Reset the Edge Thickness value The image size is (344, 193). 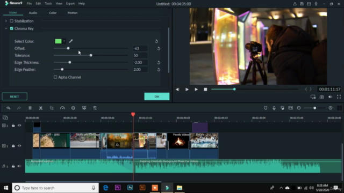159,63
